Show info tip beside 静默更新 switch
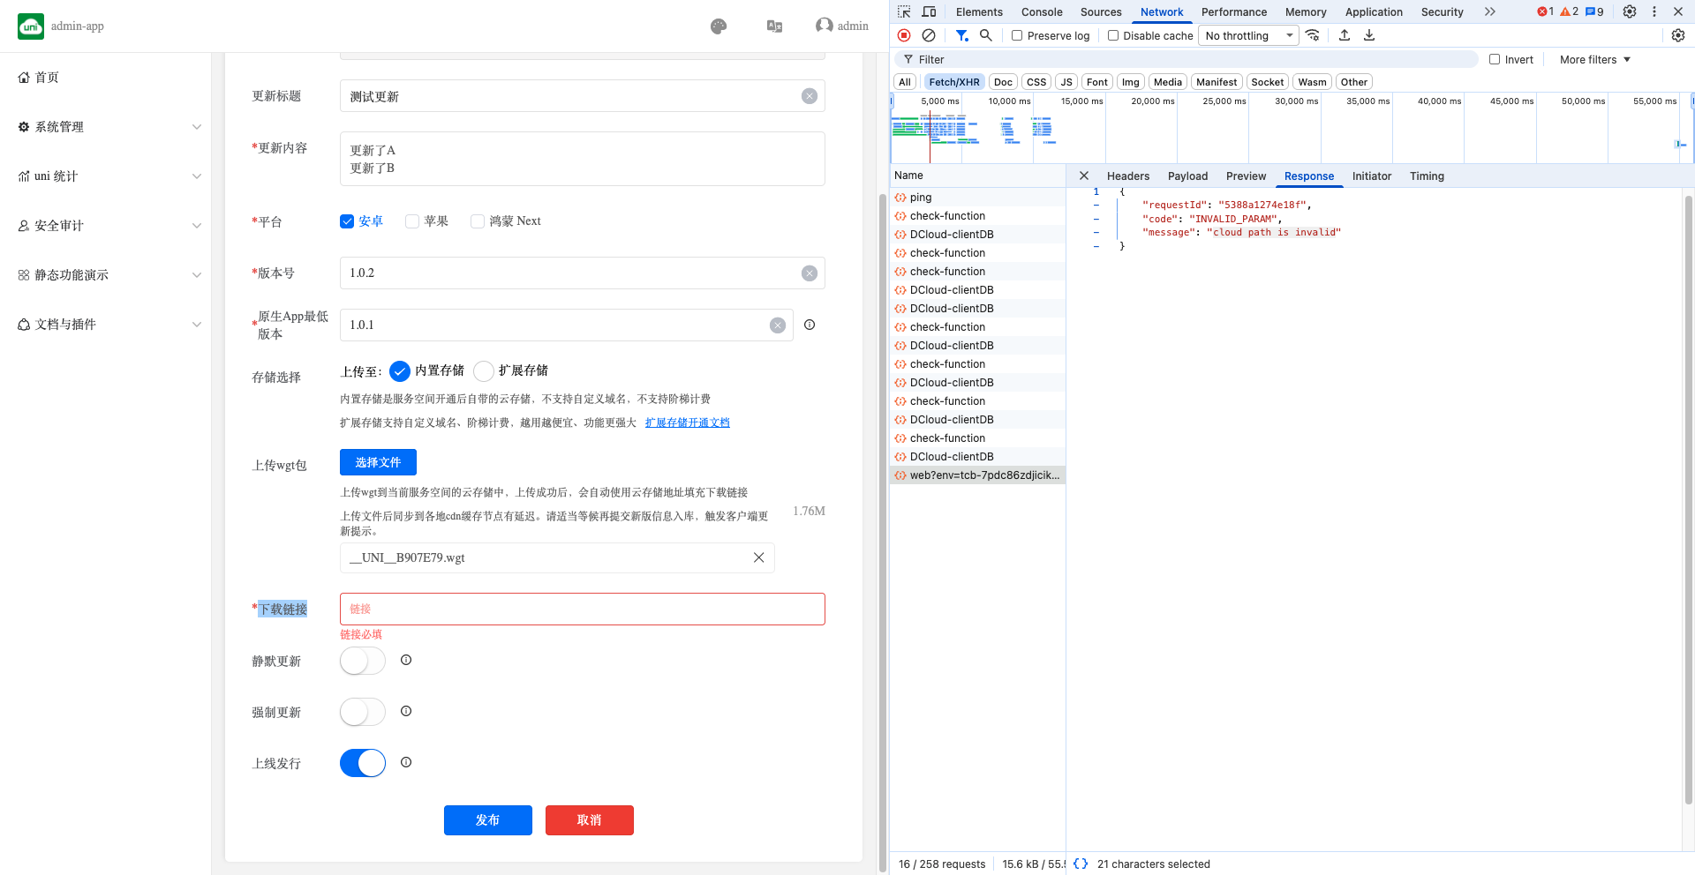Viewport: 1695px width, 875px height. 406,660
